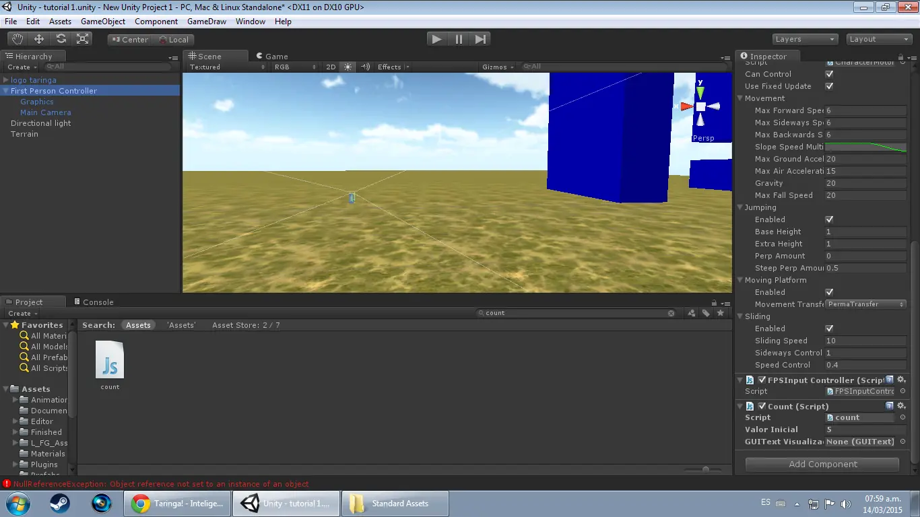This screenshot has height=517, width=920.
Task: Open the Assets menu
Action: [60, 22]
